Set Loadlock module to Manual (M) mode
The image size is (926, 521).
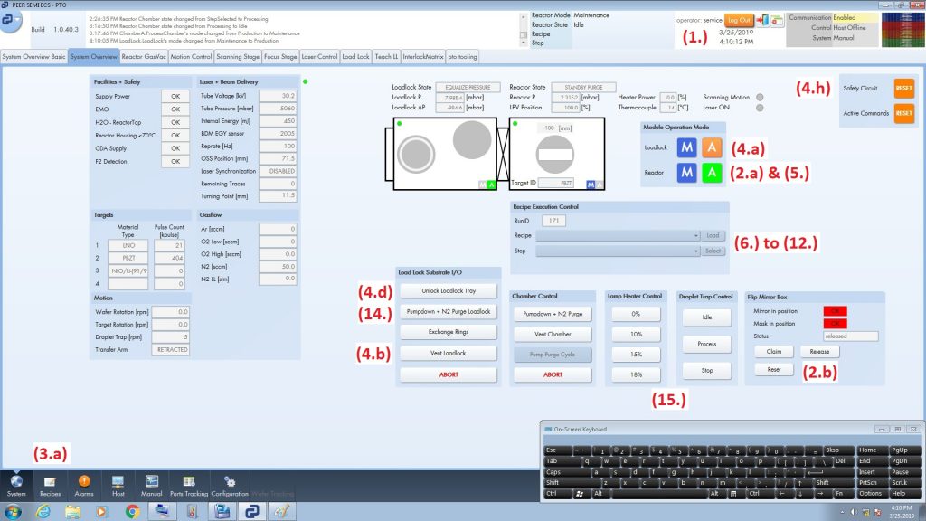[687, 145]
